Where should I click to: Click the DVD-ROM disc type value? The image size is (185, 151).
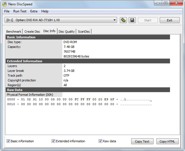tap(70, 42)
